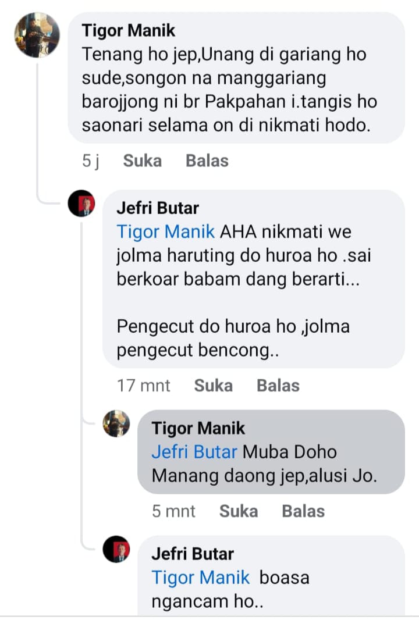Open author name Tigor Manik in the gray highlighted reply
The image size is (419, 620).
pos(198,429)
